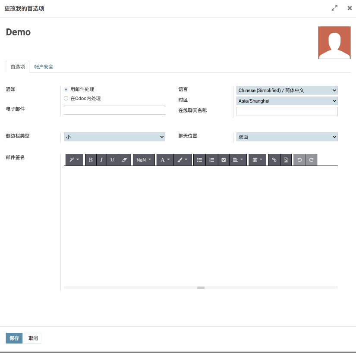356x353 pixels.
Task: Insert an unordered bullet list
Action: coord(199,160)
